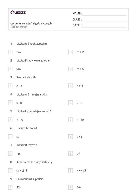Tick box B next to 8 - x
This screenshot has height=194, width=137.
coord(71,103)
